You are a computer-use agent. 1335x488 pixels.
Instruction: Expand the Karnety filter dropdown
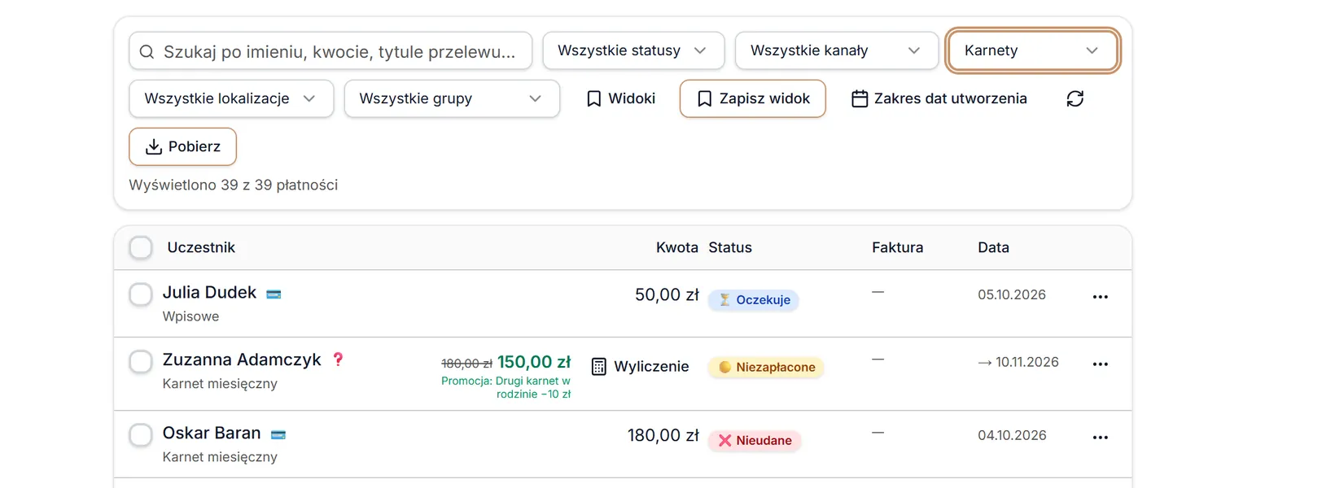point(1032,50)
